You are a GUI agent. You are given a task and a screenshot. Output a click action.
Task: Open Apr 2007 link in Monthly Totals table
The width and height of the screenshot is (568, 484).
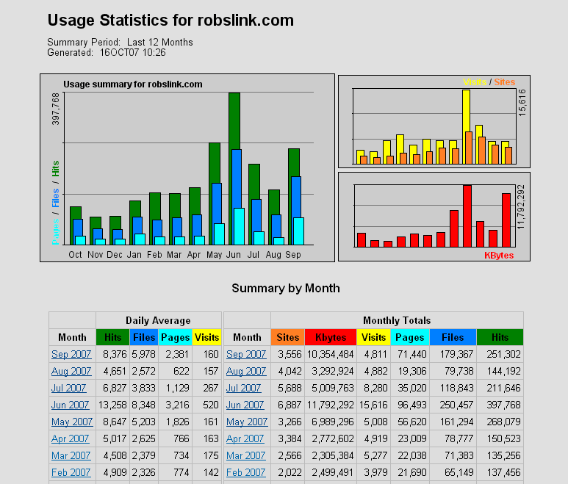(x=245, y=438)
